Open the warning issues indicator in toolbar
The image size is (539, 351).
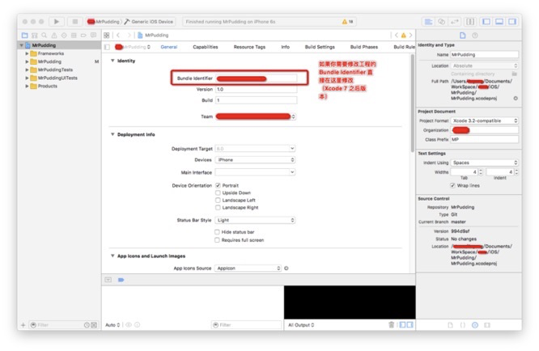347,22
